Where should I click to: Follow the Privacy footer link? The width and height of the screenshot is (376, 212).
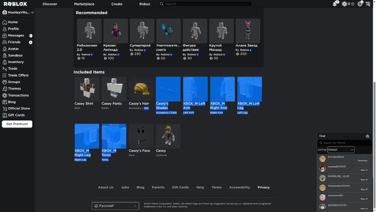pyautogui.click(x=264, y=187)
